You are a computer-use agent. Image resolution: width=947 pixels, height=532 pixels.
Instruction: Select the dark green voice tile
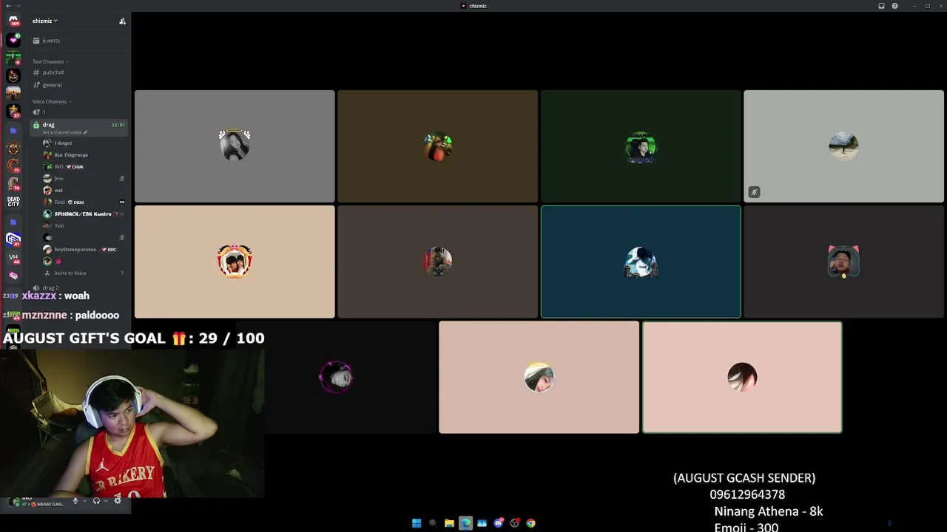[x=641, y=146]
